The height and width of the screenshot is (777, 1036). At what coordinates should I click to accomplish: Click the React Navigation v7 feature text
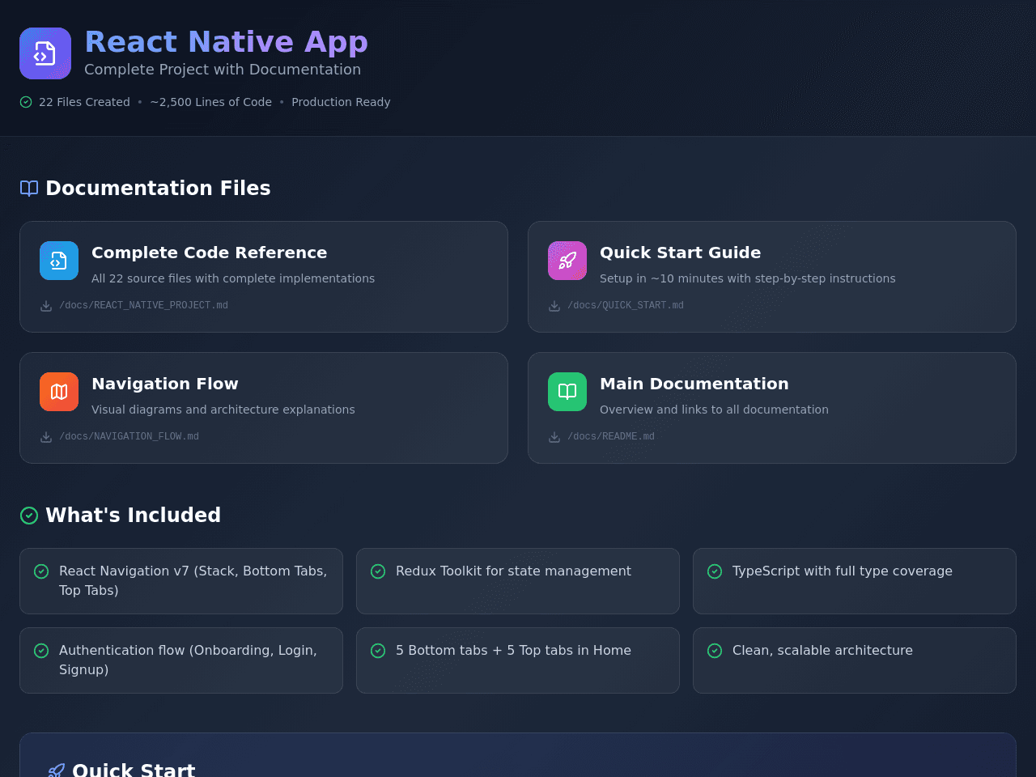click(193, 581)
